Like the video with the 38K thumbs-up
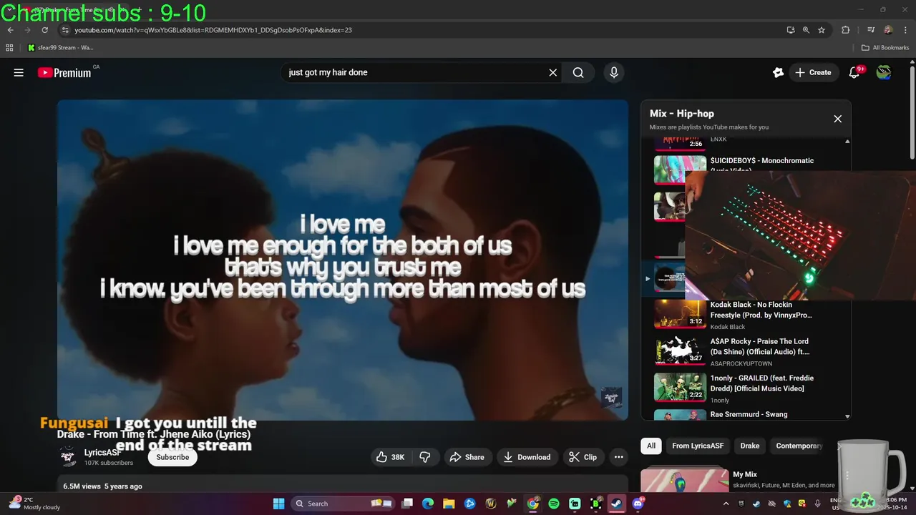This screenshot has width=916, height=515. (x=391, y=457)
